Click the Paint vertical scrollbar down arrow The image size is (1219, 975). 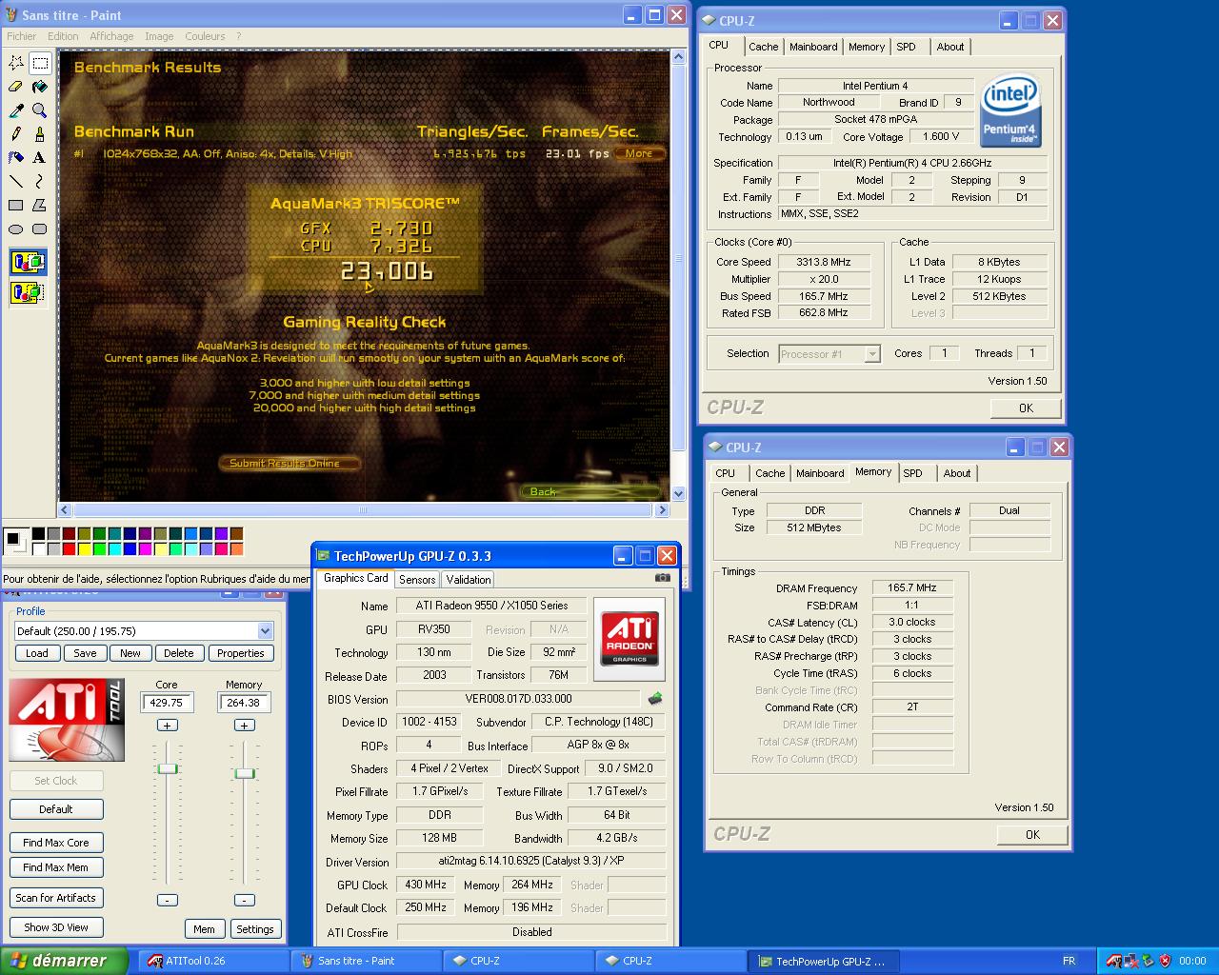tap(678, 493)
